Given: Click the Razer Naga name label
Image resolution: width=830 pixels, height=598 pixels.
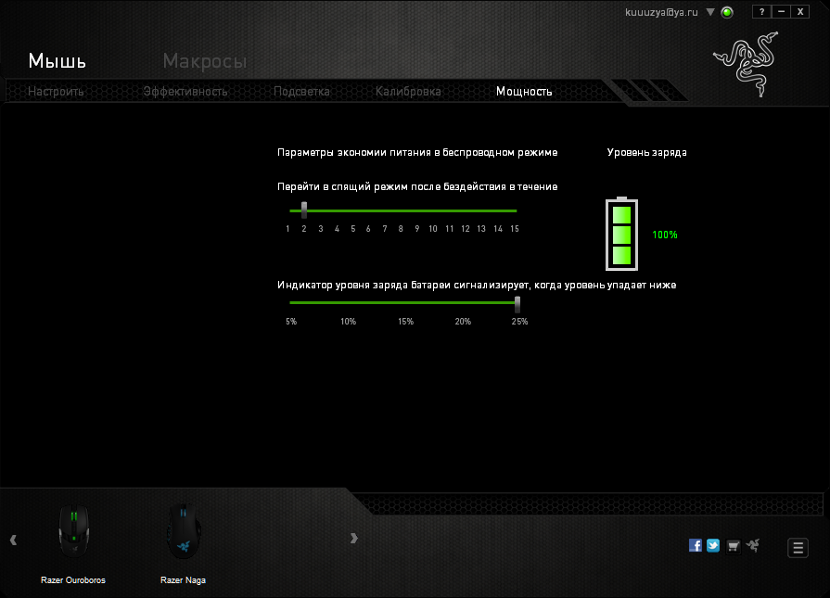Looking at the screenshot, I should (183, 580).
